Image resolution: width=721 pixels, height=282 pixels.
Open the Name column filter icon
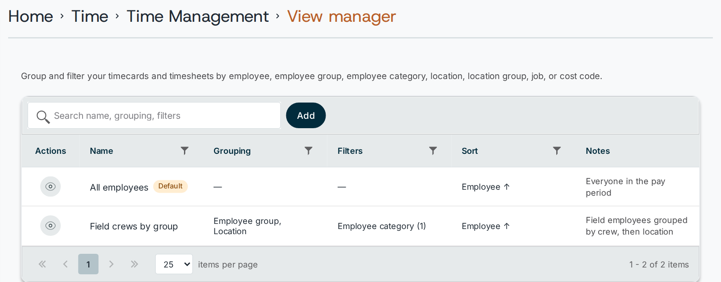(x=184, y=151)
